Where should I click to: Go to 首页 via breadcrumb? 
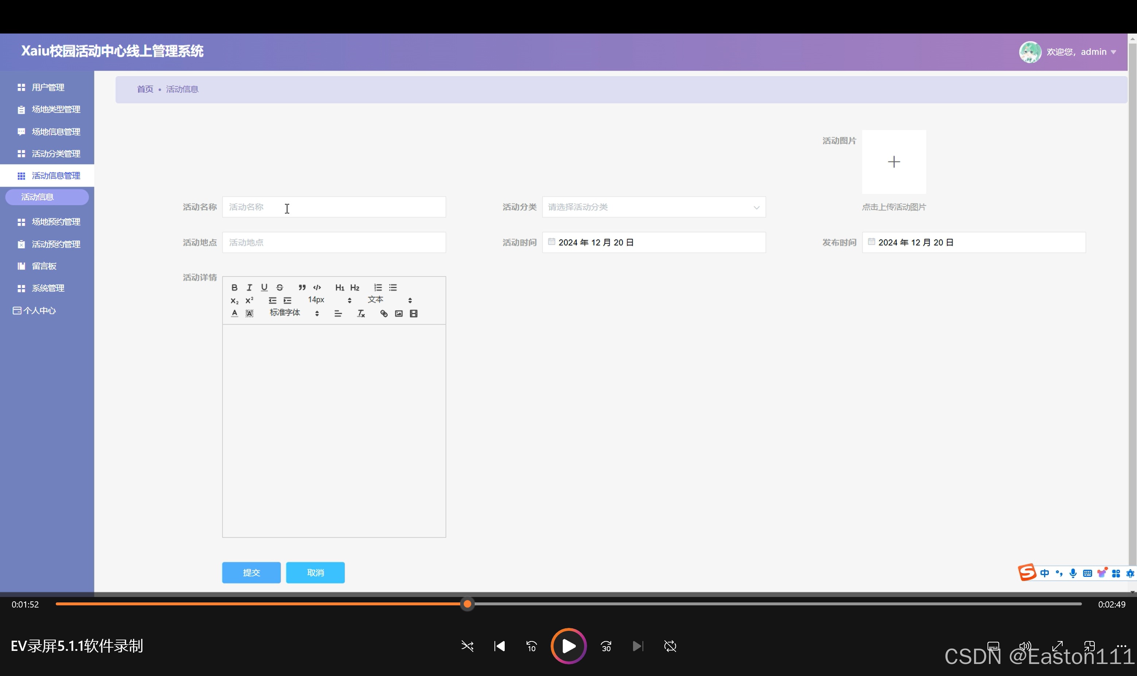[145, 89]
